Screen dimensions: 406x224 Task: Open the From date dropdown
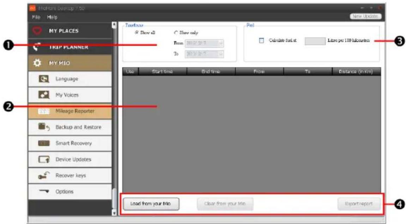pyautogui.click(x=220, y=43)
